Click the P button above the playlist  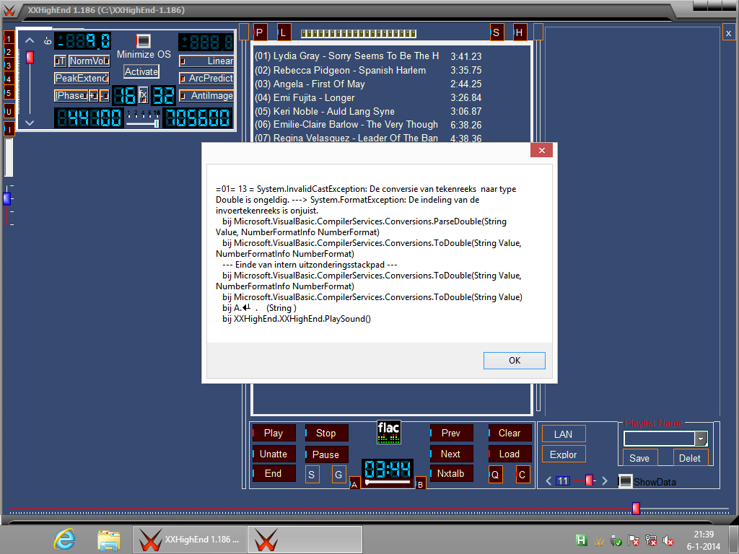click(x=260, y=32)
